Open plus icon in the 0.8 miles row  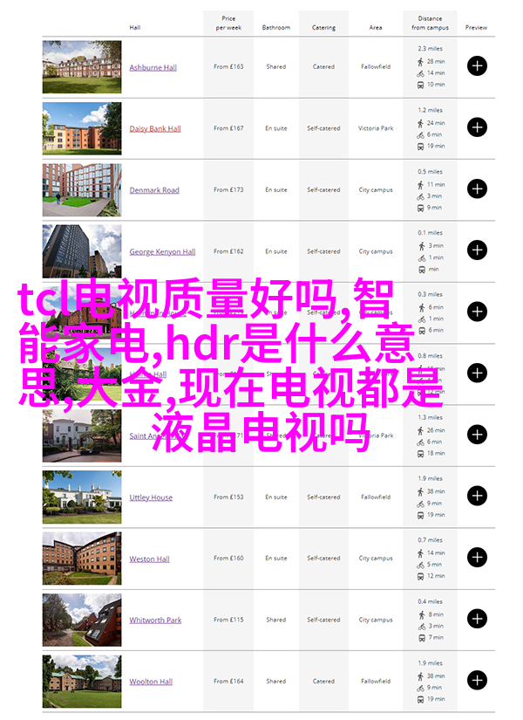pyautogui.click(x=477, y=373)
